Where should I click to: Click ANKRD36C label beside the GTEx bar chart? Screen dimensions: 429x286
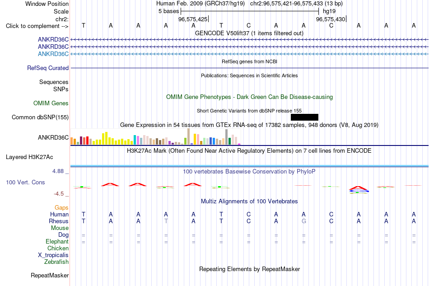53,137
